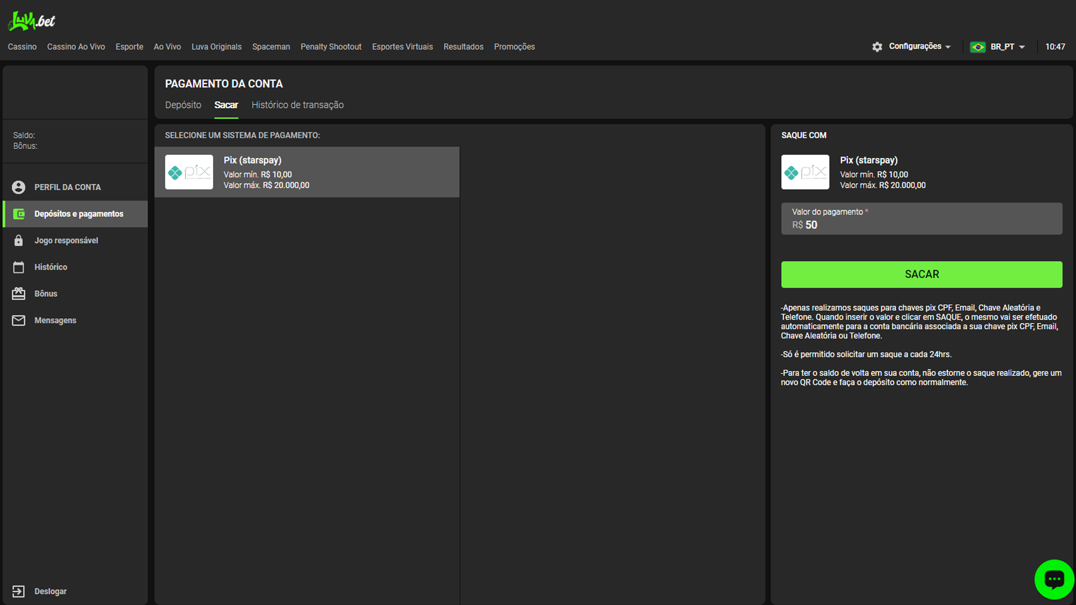Viewport: 1076px width, 605px height.
Task: Select Depósitos e pagamentos sidebar icon
Action: pos(21,213)
